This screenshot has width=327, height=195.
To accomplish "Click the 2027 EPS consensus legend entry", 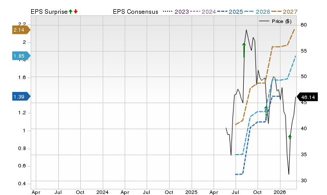I will 284,12.
